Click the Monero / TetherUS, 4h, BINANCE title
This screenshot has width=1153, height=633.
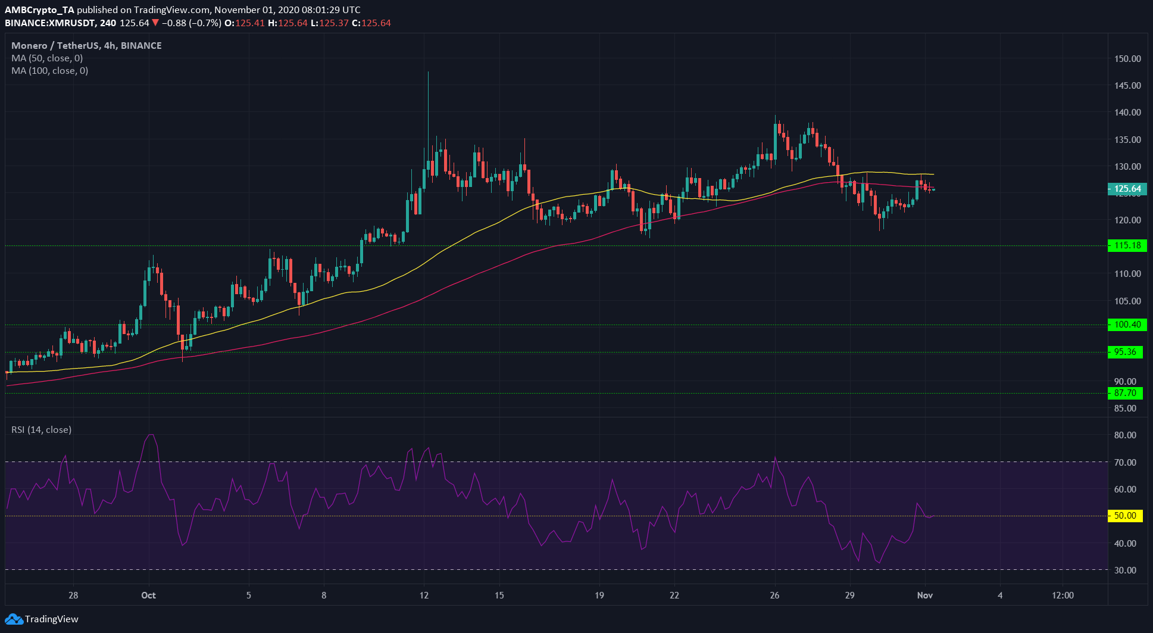[86, 46]
